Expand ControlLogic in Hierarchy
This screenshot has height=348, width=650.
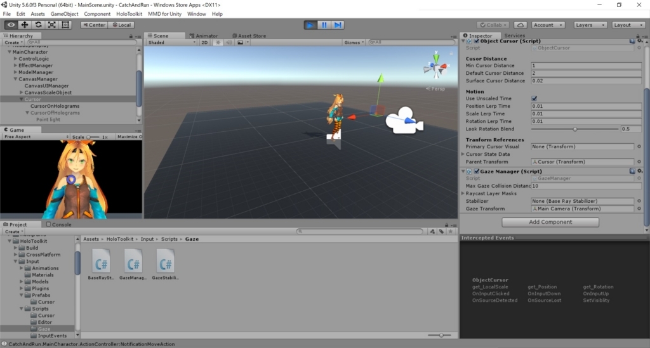[15, 59]
